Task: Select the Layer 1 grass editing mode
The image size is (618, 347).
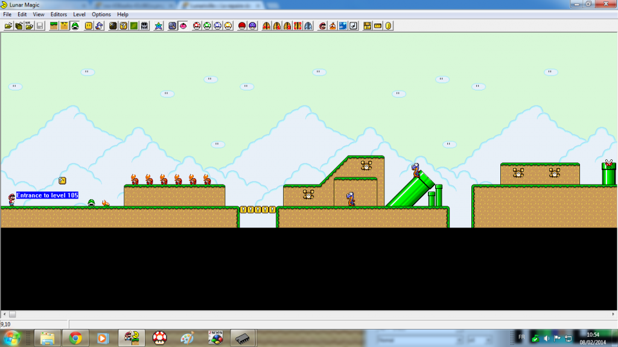Action: click(x=54, y=25)
